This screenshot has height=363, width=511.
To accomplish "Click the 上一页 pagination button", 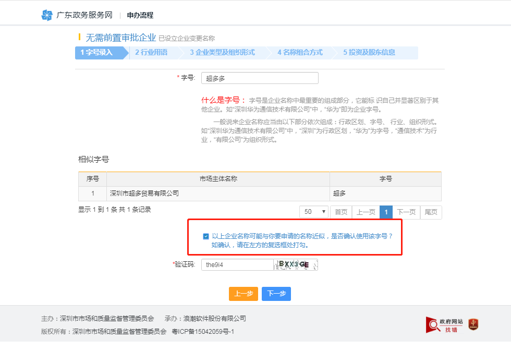I will [366, 212].
